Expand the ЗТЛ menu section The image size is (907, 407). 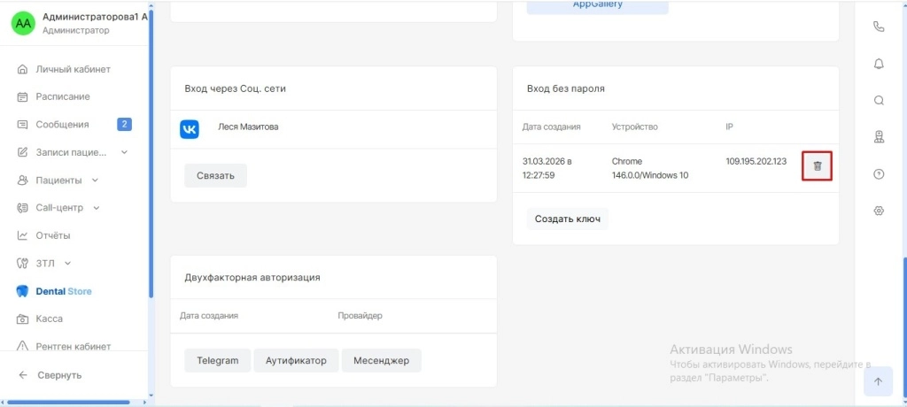pos(67,264)
